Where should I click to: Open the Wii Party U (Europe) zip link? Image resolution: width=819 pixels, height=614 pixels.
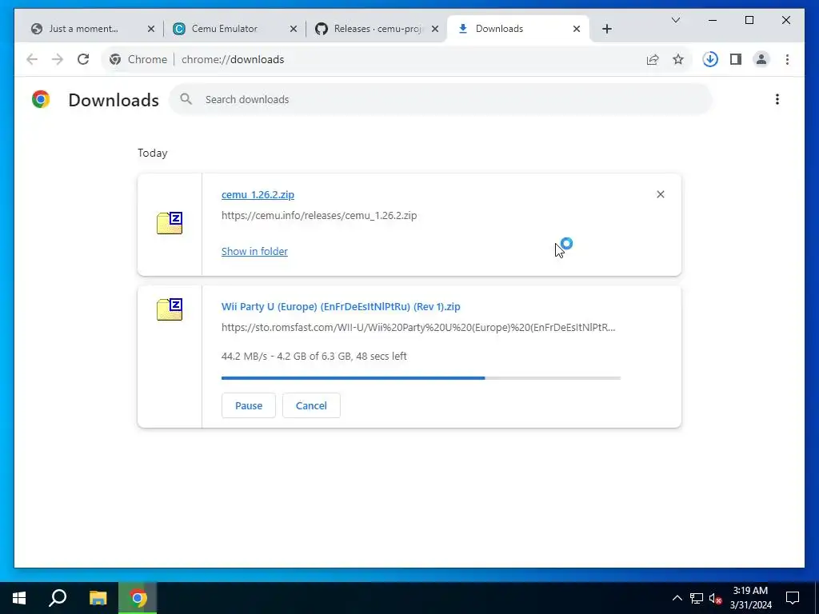[x=341, y=306]
